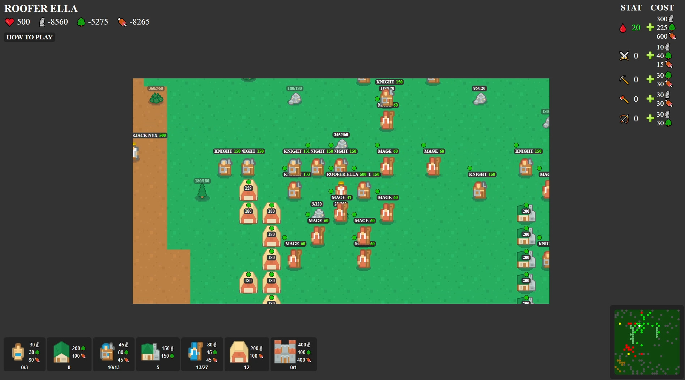Click the mage count text 13/27
Image resolution: width=685 pixels, height=380 pixels.
(202, 367)
